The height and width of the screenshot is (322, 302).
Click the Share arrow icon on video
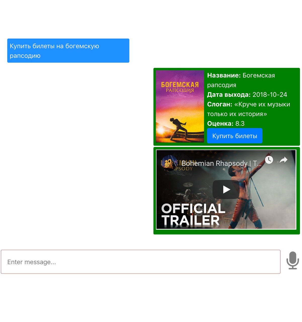pyautogui.click(x=284, y=160)
